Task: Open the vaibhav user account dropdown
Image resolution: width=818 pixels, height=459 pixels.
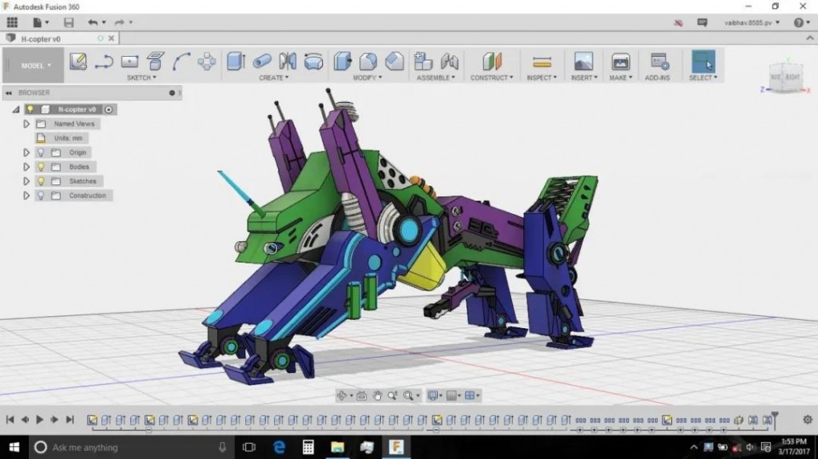Action: (x=752, y=22)
